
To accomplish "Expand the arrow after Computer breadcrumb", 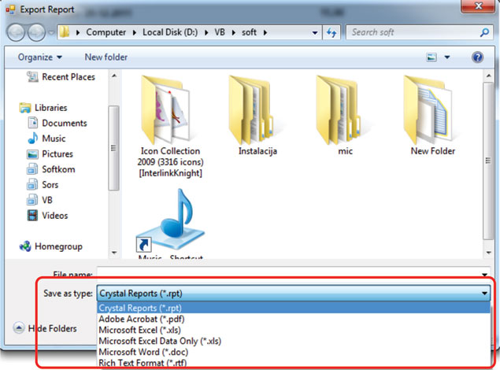I will (134, 32).
